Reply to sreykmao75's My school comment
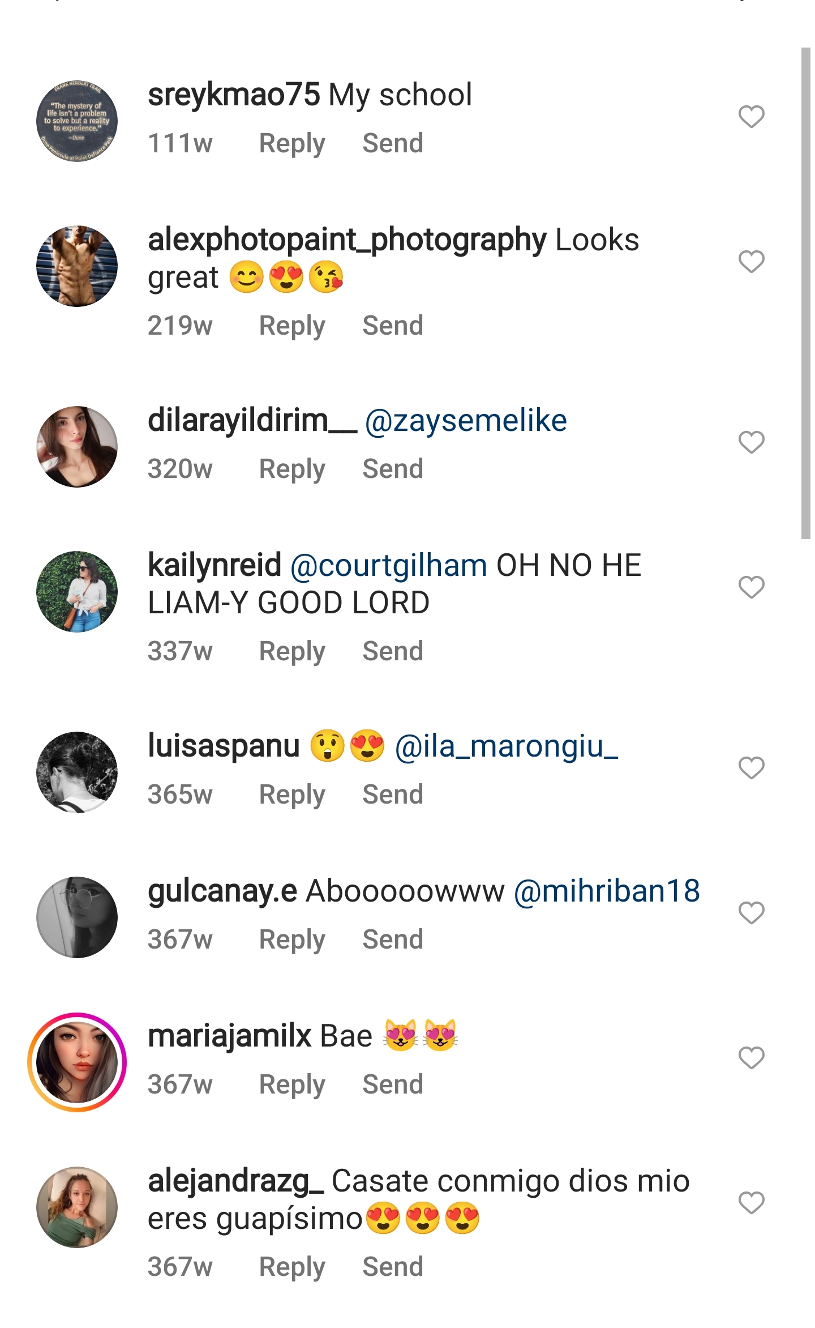Image resolution: width=815 pixels, height=1328 pixels. coord(292,143)
